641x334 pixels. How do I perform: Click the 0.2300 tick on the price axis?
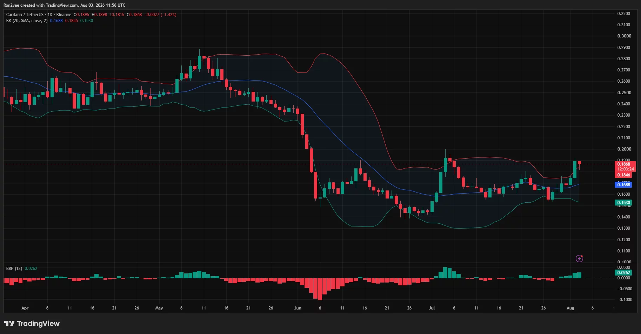coord(624,115)
